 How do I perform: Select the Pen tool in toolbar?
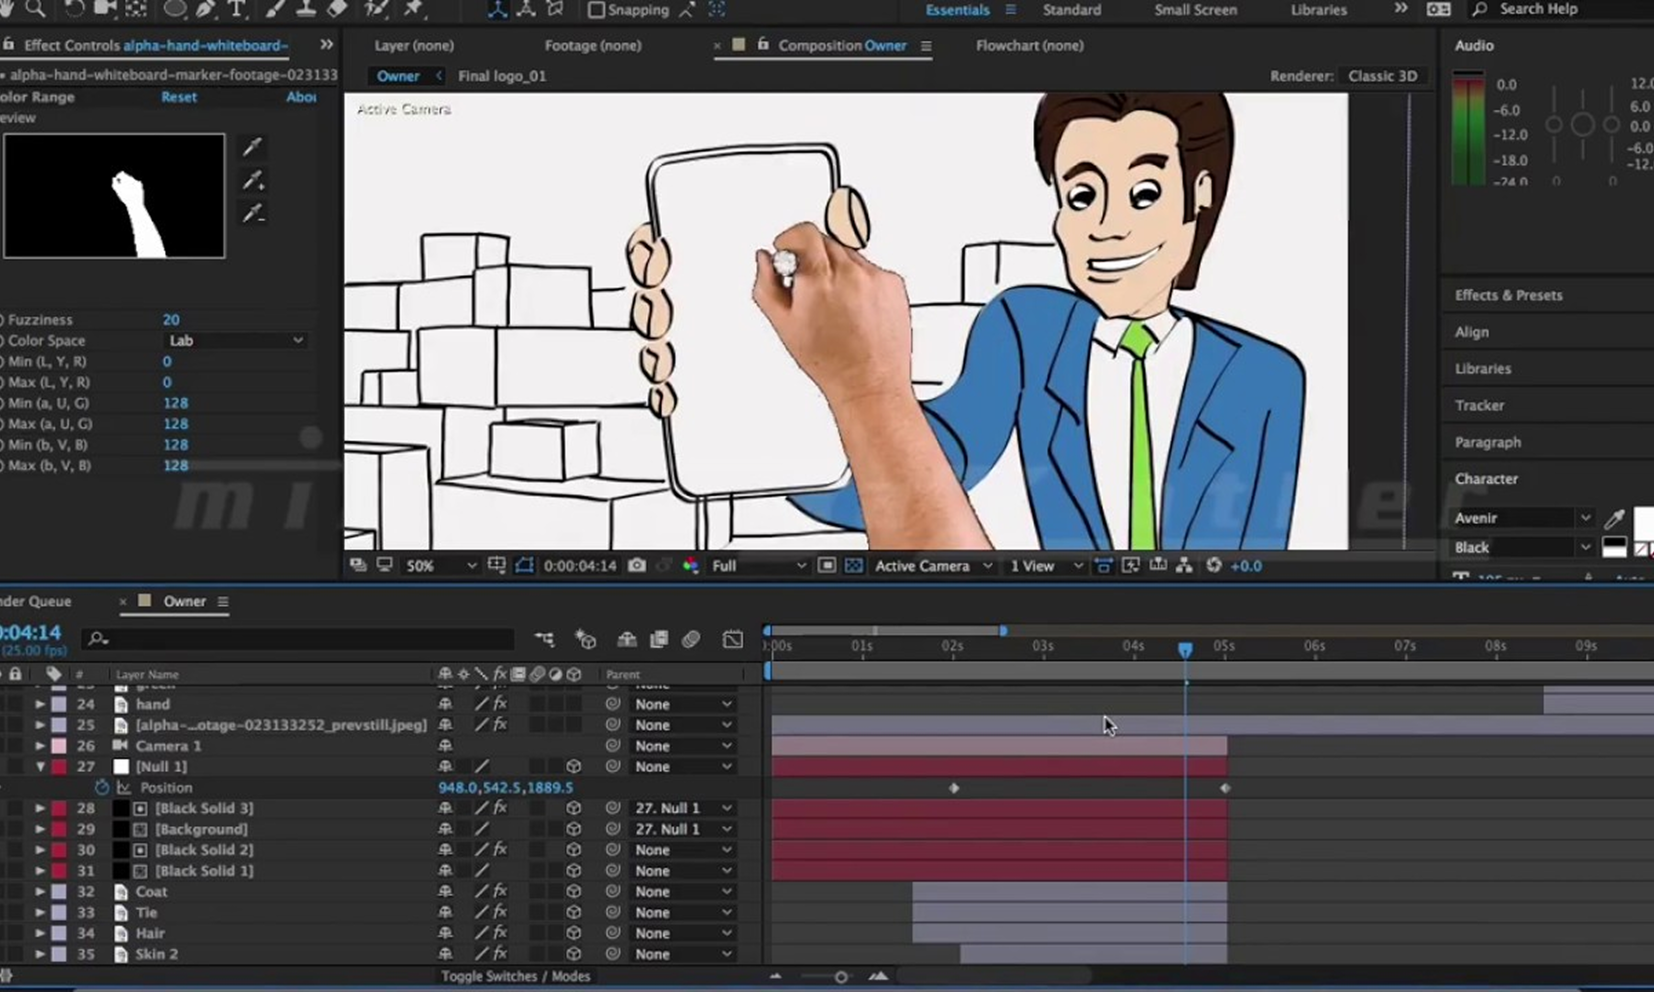(x=205, y=8)
